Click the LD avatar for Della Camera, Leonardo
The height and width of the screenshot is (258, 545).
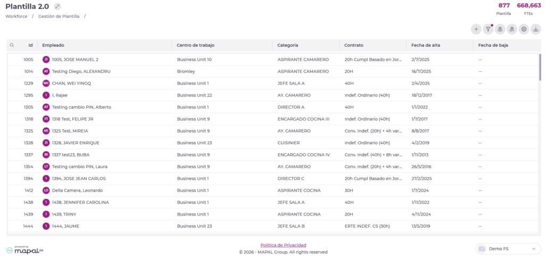tap(46, 190)
